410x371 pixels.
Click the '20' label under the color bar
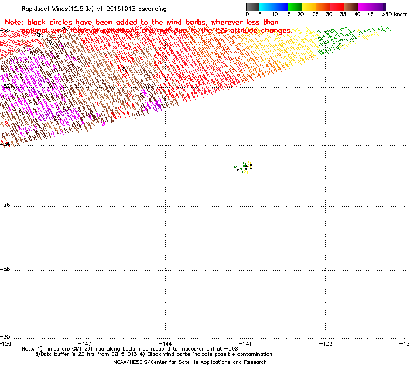(300, 15)
